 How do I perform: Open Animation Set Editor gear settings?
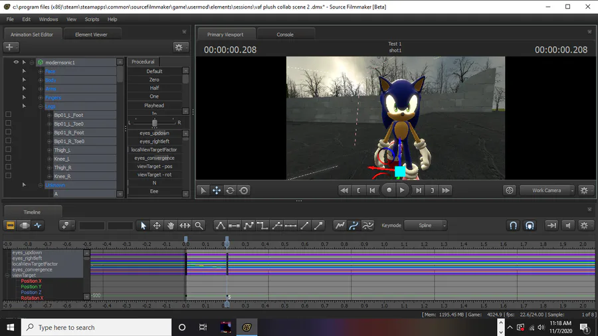179,47
